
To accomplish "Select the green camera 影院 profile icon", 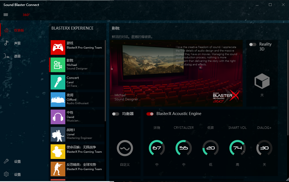I will (x=58, y=65).
